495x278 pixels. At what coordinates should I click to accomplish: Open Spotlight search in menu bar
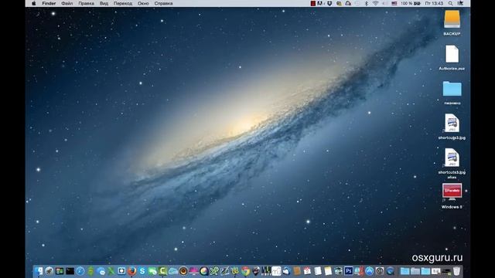click(450, 3)
